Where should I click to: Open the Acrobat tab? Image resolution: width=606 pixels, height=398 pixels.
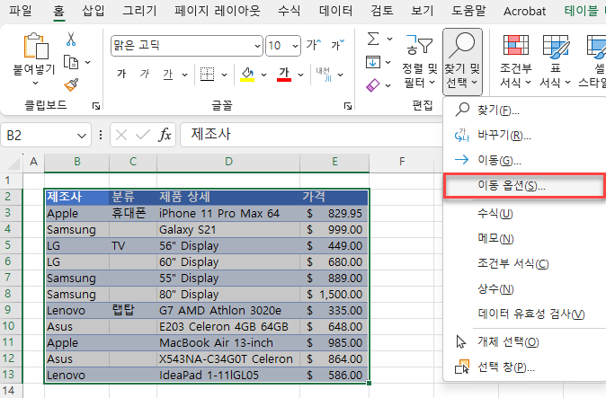point(524,11)
